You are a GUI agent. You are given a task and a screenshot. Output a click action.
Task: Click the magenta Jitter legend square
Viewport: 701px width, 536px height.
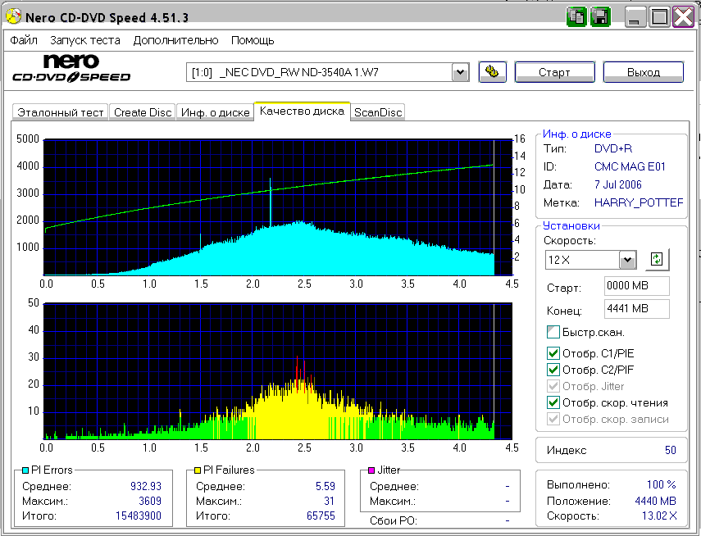pyautogui.click(x=371, y=470)
